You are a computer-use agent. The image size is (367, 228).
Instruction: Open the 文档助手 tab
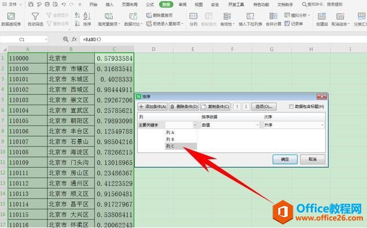[285, 5]
